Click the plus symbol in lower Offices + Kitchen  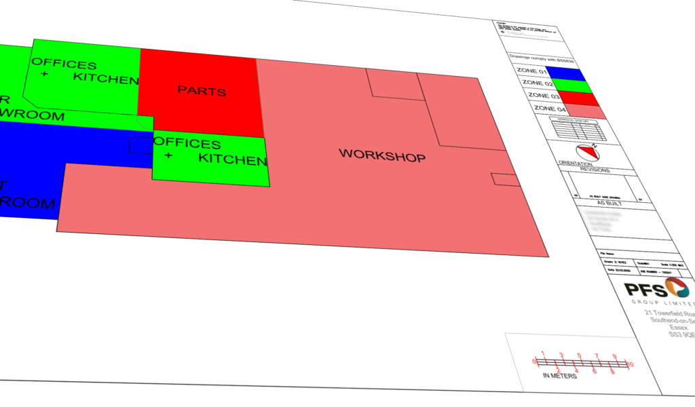[168, 156]
